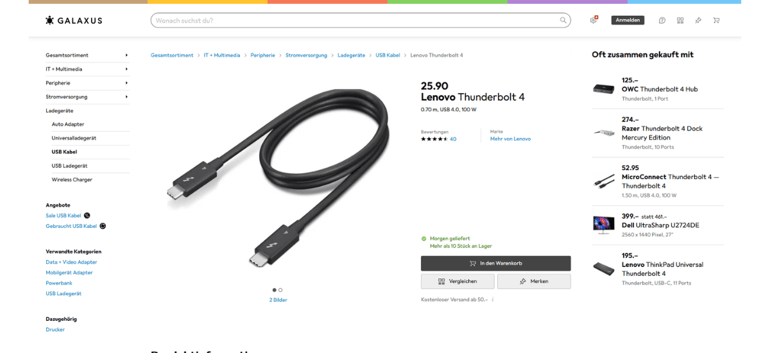770x353 pixels.
Task: Expand the IT + Multimedia sidebar arrow
Action: pos(126,69)
